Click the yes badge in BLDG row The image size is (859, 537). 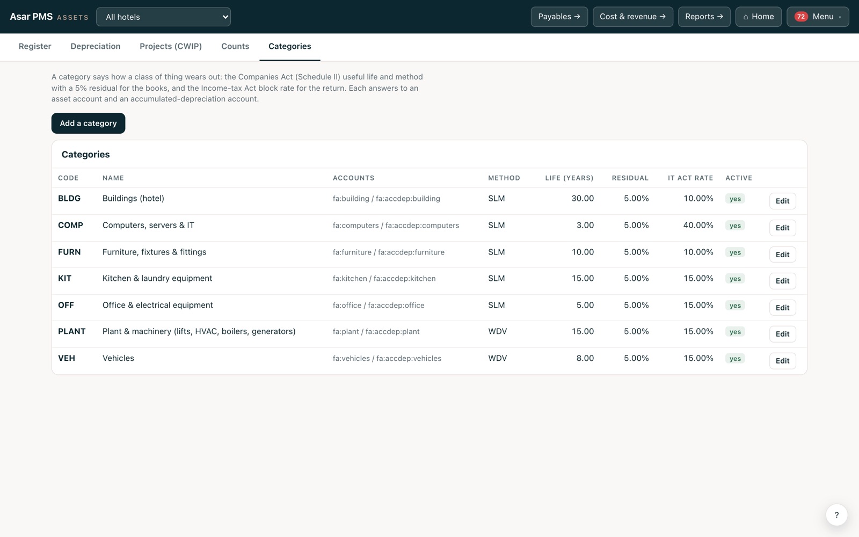(735, 199)
